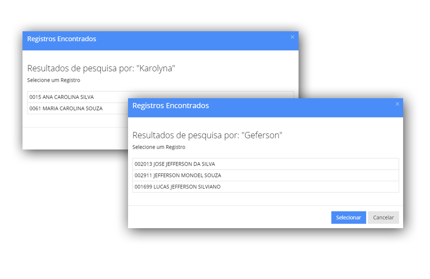Select record 0061 MARIA CAROLINA SOUZA
This screenshot has height=279, width=430.
(x=78, y=108)
